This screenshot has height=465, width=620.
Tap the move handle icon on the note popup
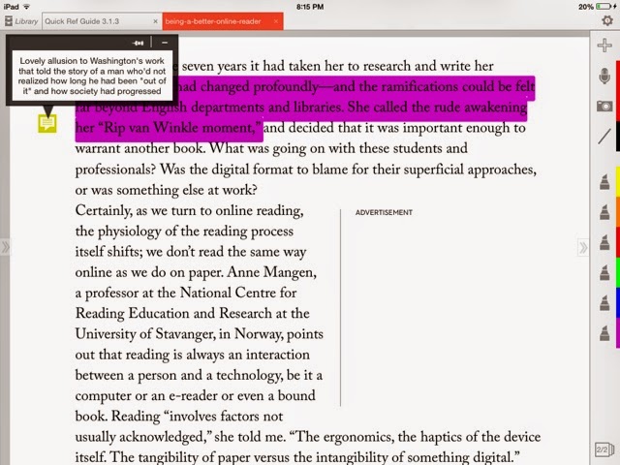click(x=139, y=43)
